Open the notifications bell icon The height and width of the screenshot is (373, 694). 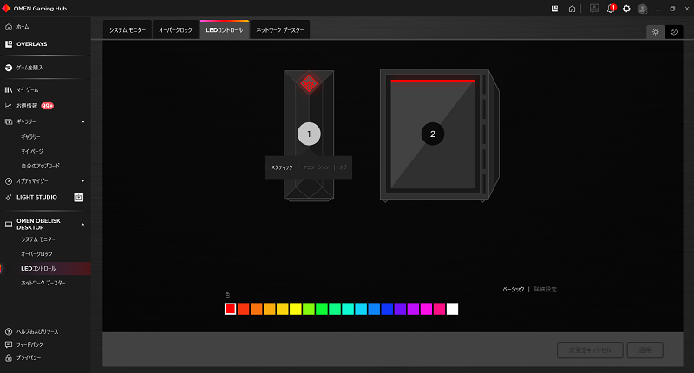click(611, 8)
